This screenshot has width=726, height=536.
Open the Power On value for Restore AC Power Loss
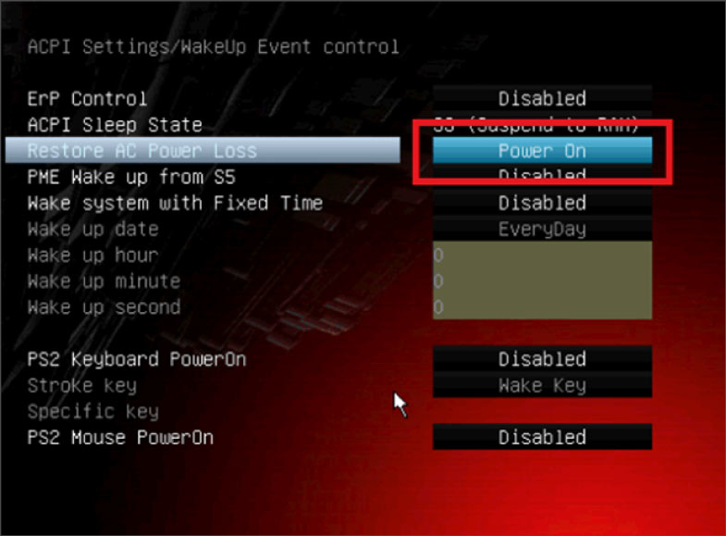[x=542, y=151]
